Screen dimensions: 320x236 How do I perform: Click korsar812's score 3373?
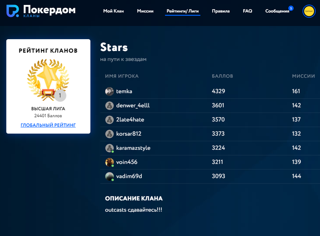pyautogui.click(x=218, y=133)
